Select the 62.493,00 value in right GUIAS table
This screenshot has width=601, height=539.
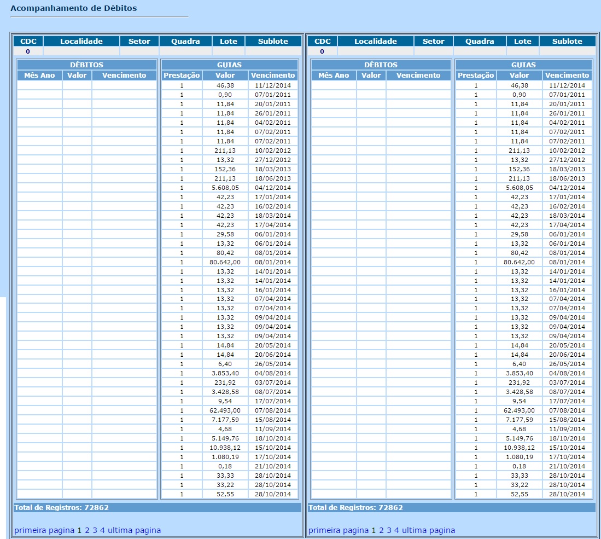[x=519, y=410]
